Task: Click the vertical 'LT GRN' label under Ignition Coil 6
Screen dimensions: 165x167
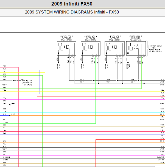Action: click(x=95, y=63)
